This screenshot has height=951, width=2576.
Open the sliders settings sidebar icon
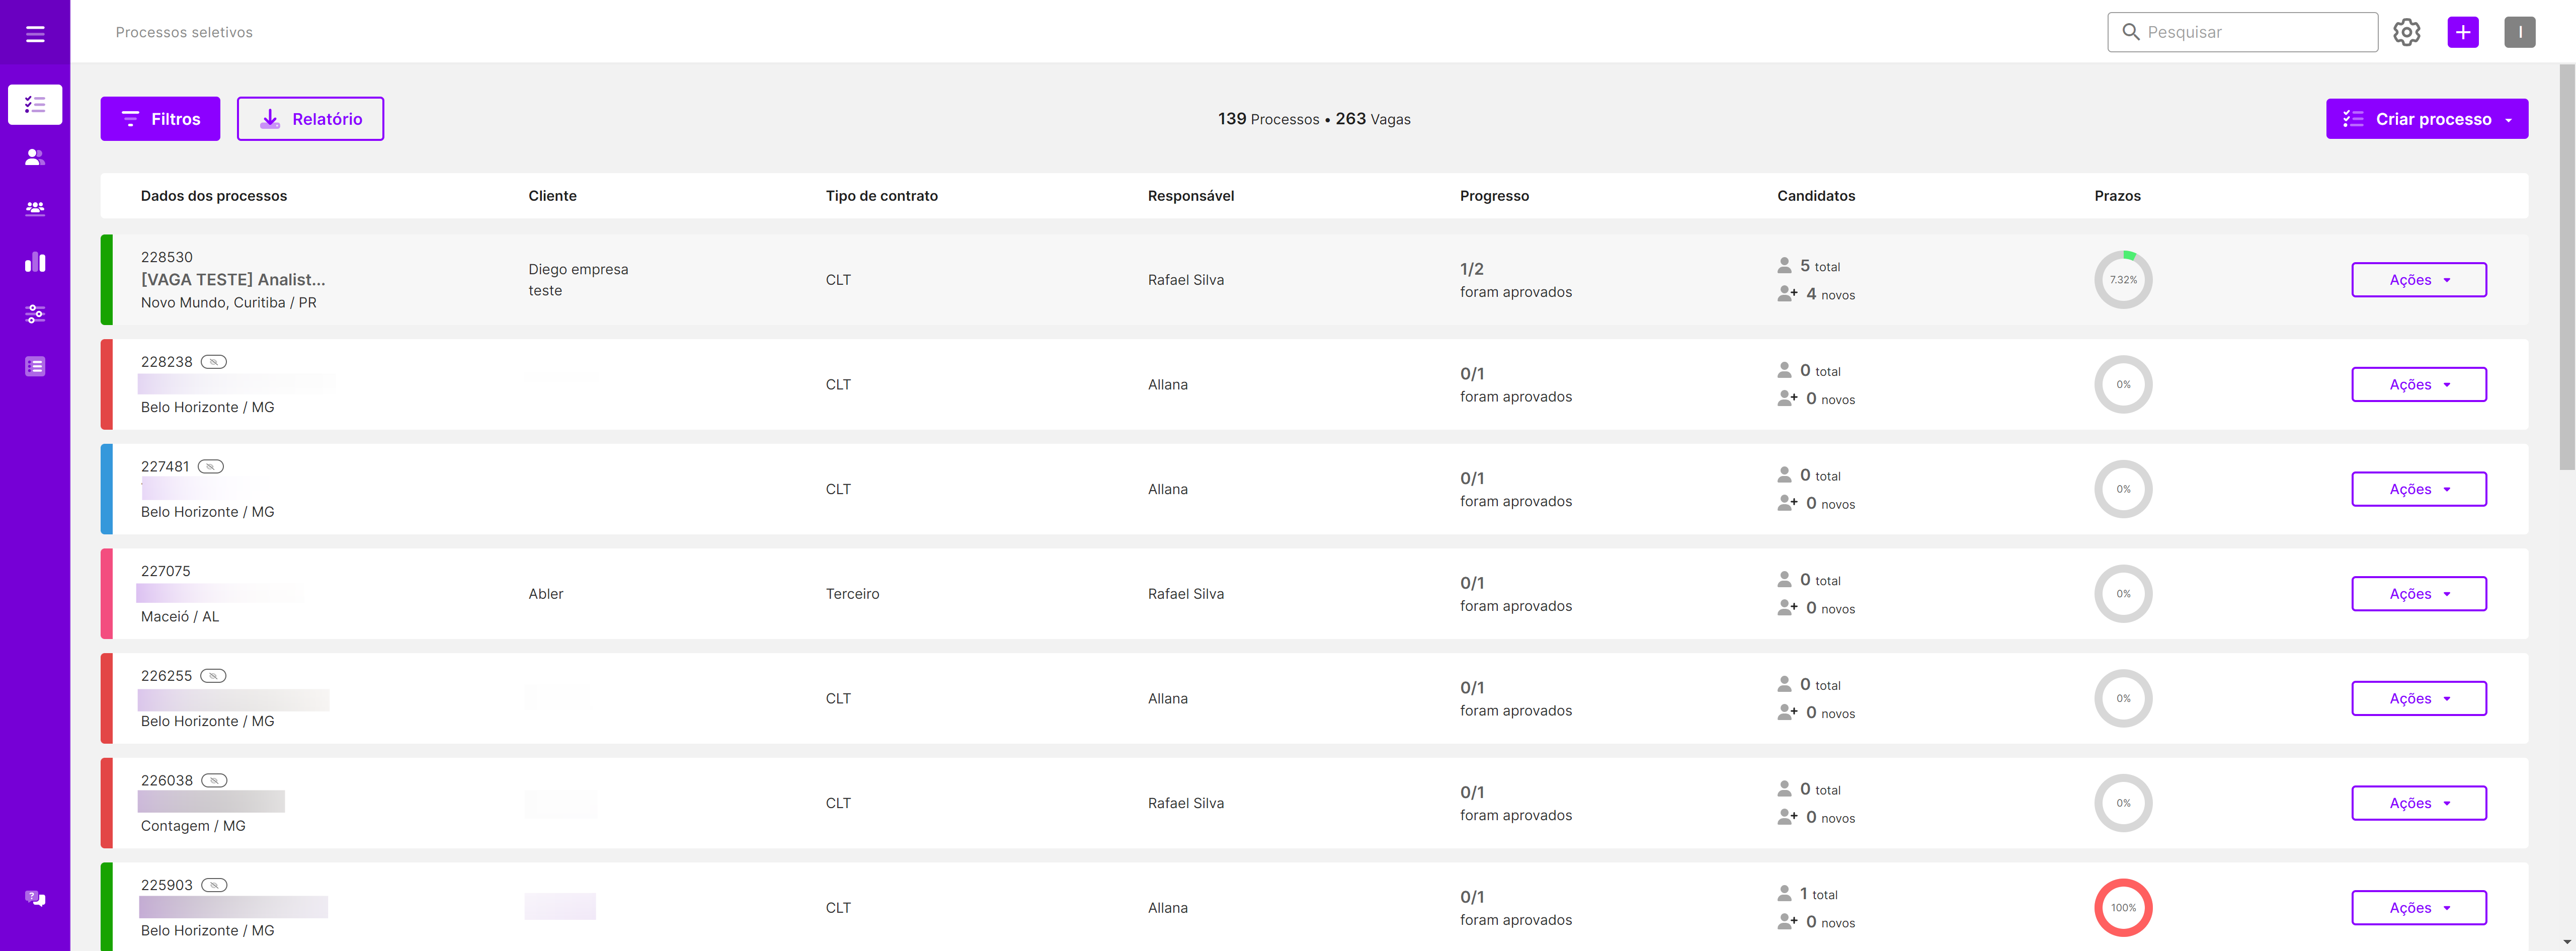(35, 314)
